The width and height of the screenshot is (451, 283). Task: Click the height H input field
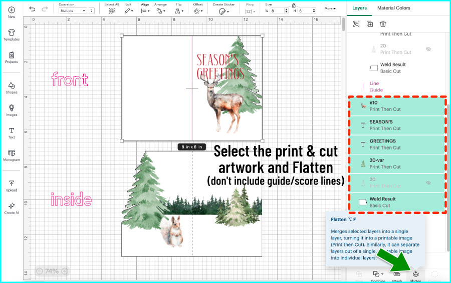click(305, 10)
